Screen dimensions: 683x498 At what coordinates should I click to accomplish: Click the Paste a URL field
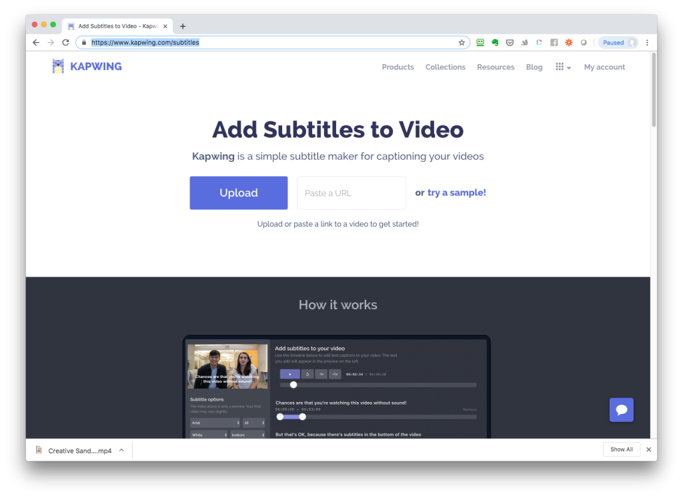click(351, 193)
